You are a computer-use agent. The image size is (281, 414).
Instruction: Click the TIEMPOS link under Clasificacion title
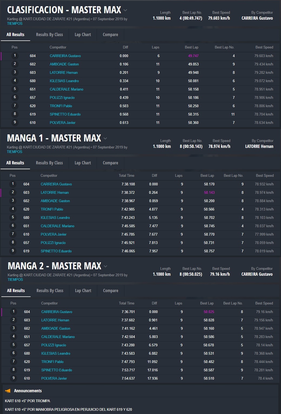[15, 23]
